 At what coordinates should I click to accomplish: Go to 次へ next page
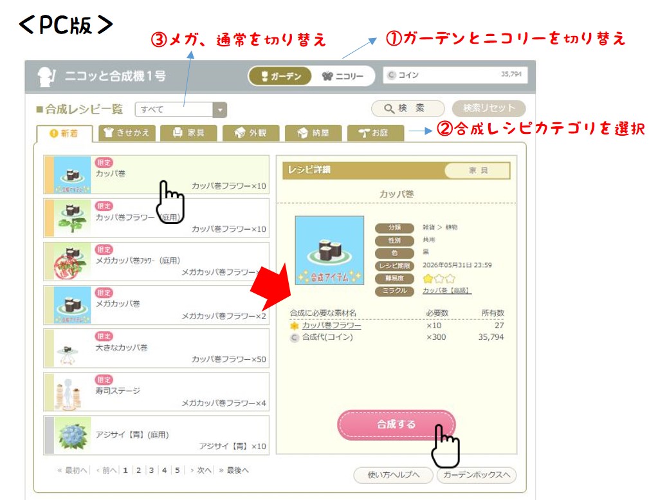201,470
